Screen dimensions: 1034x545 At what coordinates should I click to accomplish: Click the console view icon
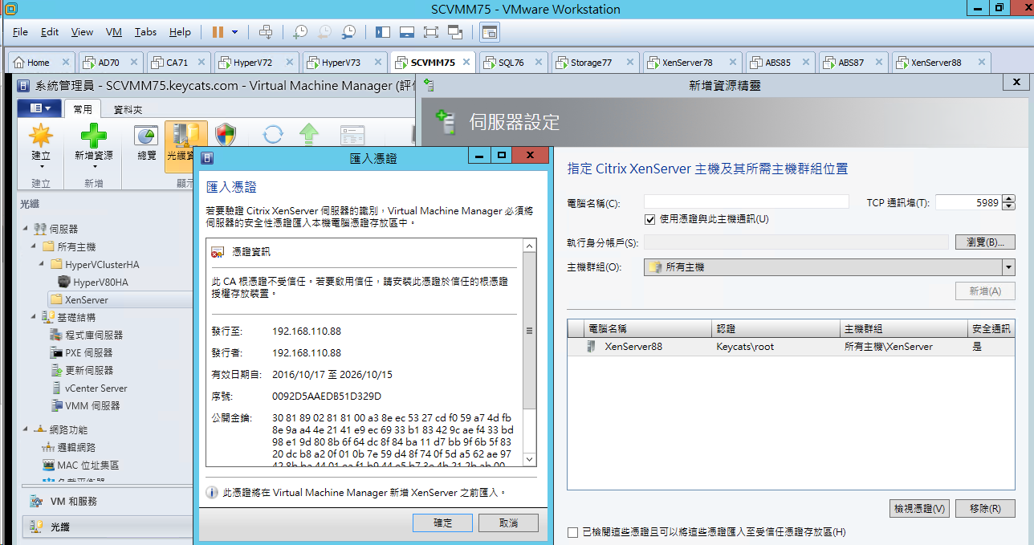tap(490, 32)
